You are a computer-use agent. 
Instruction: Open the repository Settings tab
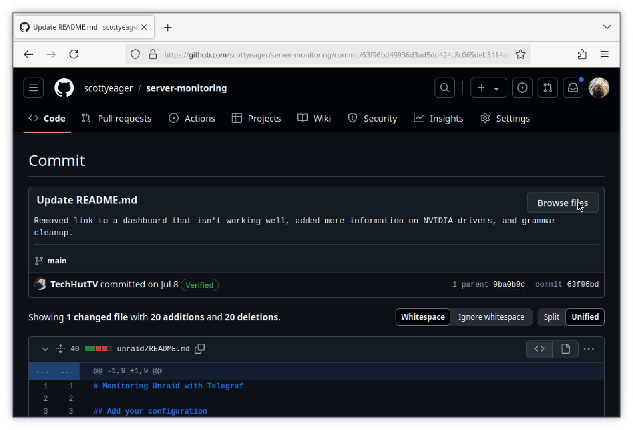505,118
